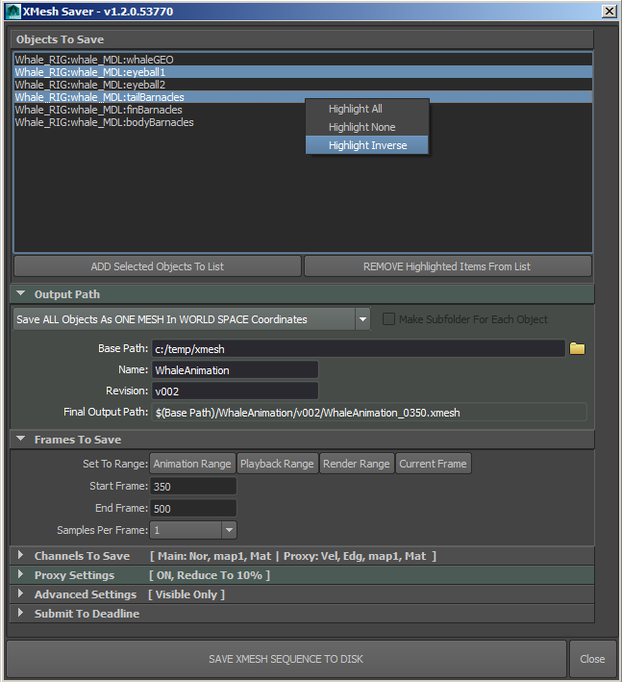Collapse the Frames To Save section
This screenshot has height=682, width=622.
21,440
